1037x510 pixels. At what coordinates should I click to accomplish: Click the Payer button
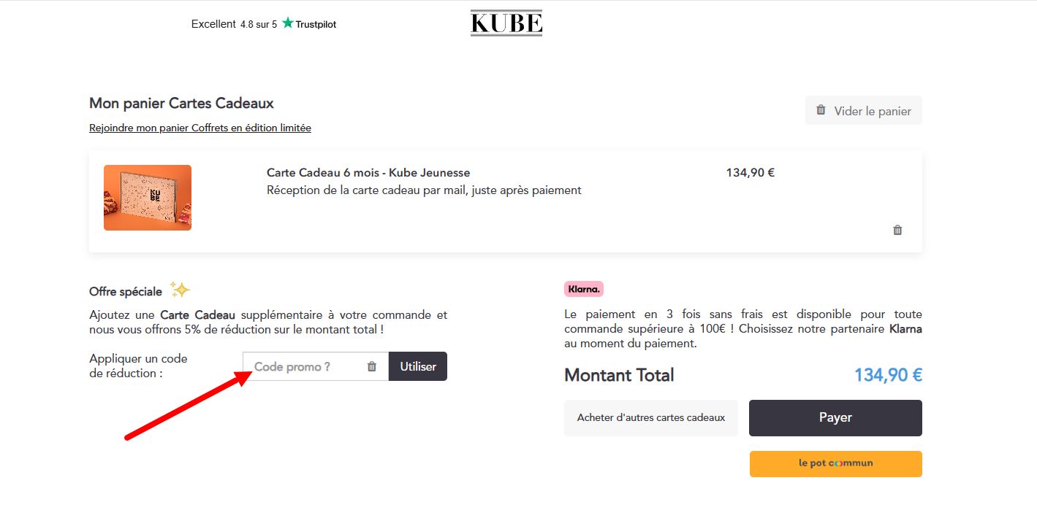pos(835,418)
